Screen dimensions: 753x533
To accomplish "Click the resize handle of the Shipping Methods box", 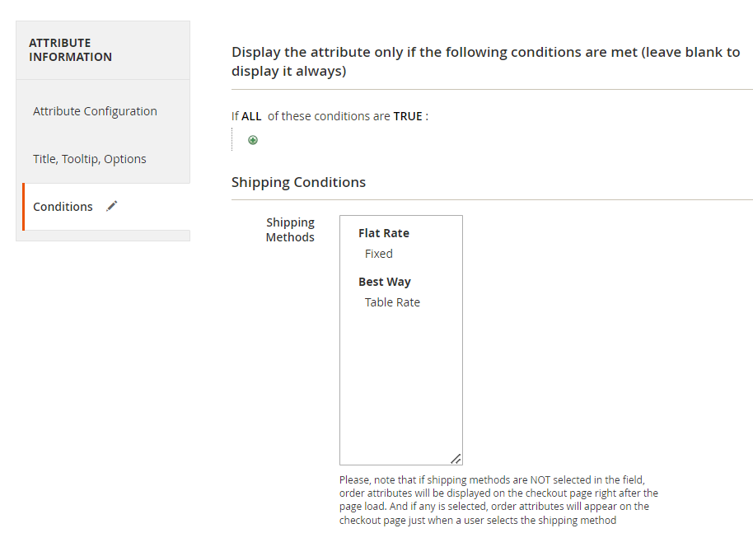I will pyautogui.click(x=456, y=459).
